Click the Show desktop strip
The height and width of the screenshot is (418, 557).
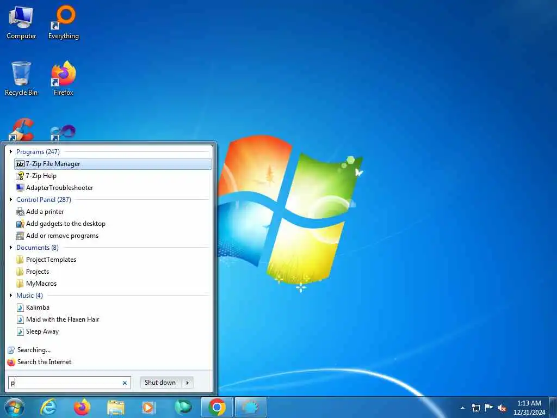(553, 408)
